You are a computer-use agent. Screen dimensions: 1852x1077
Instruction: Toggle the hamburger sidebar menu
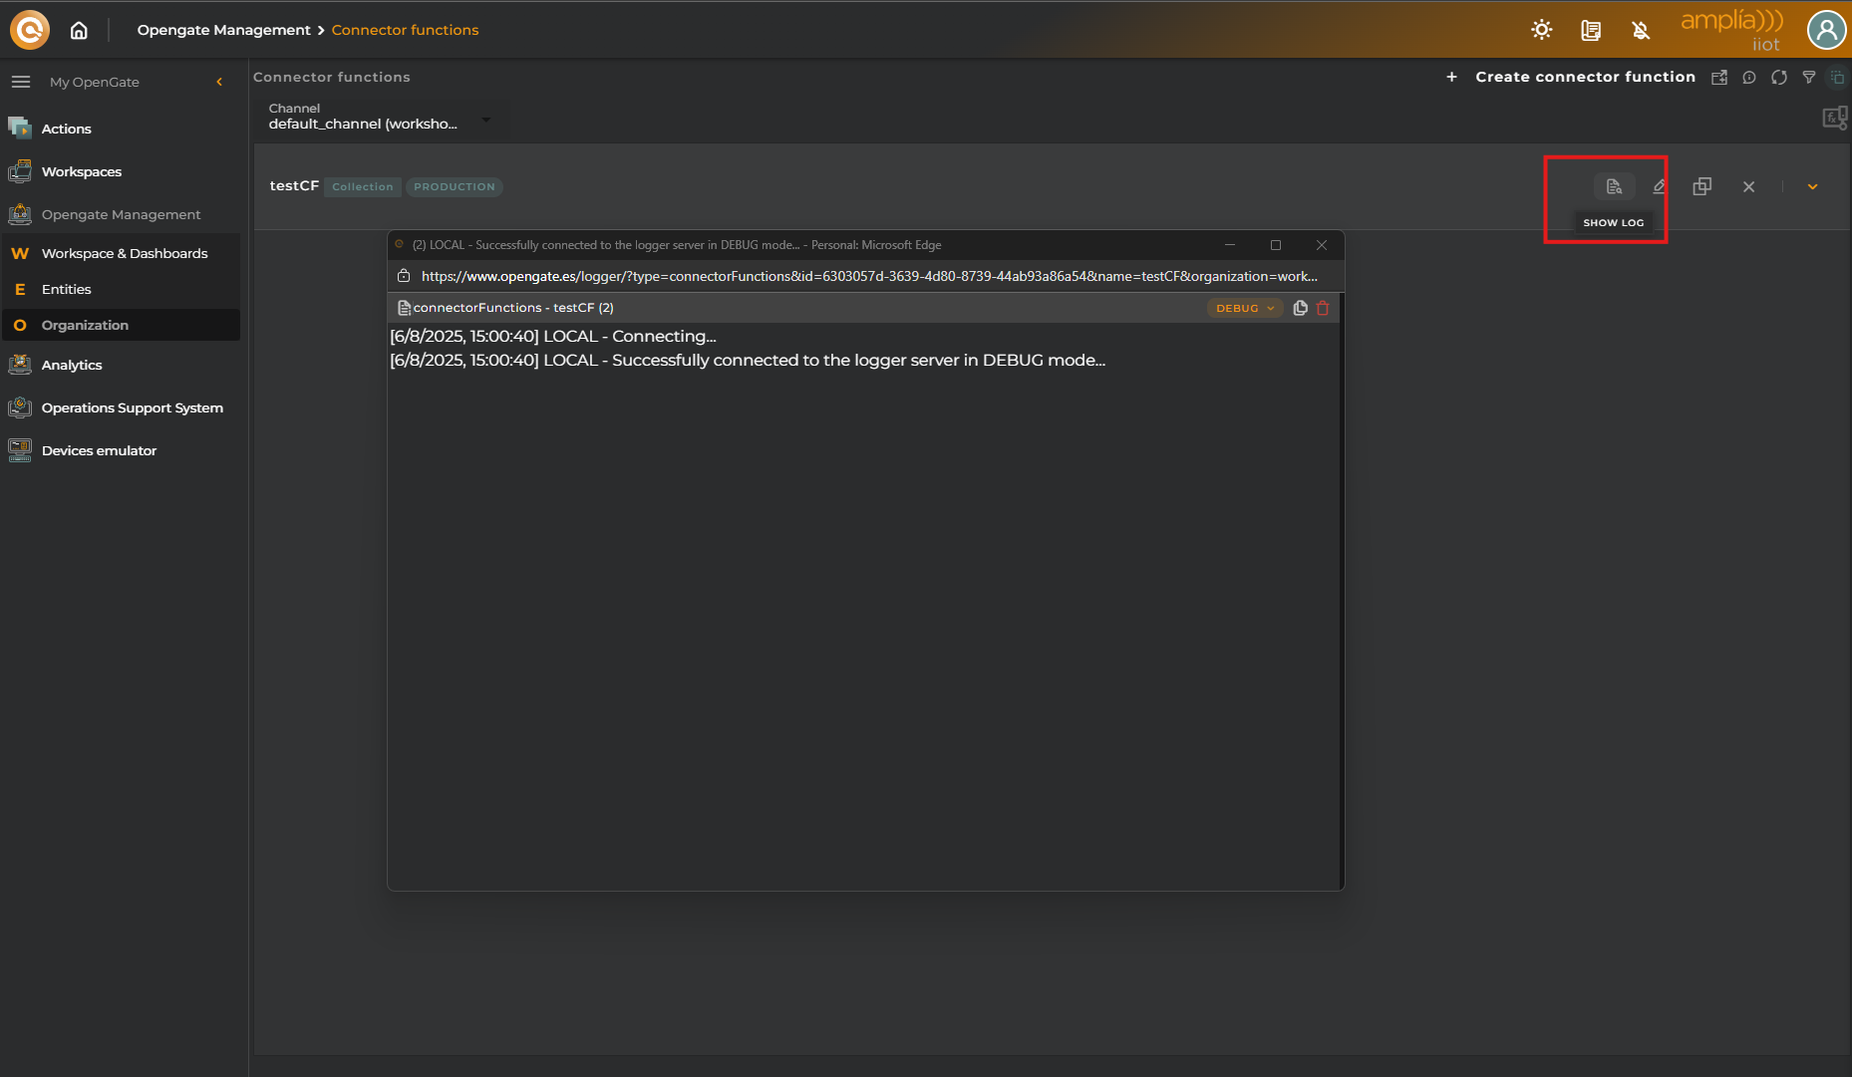21,82
